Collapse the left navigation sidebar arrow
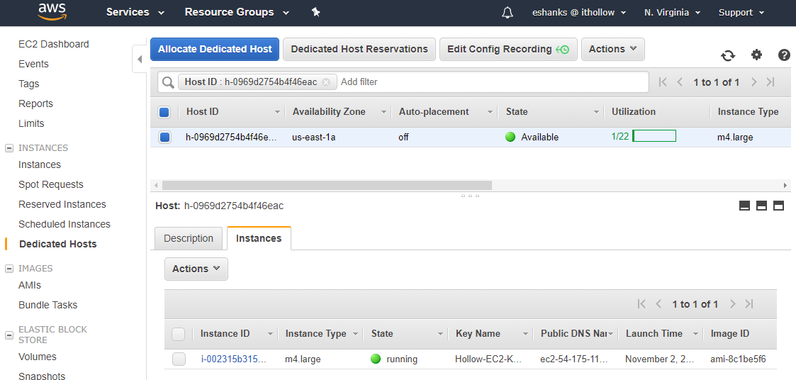 [x=139, y=60]
